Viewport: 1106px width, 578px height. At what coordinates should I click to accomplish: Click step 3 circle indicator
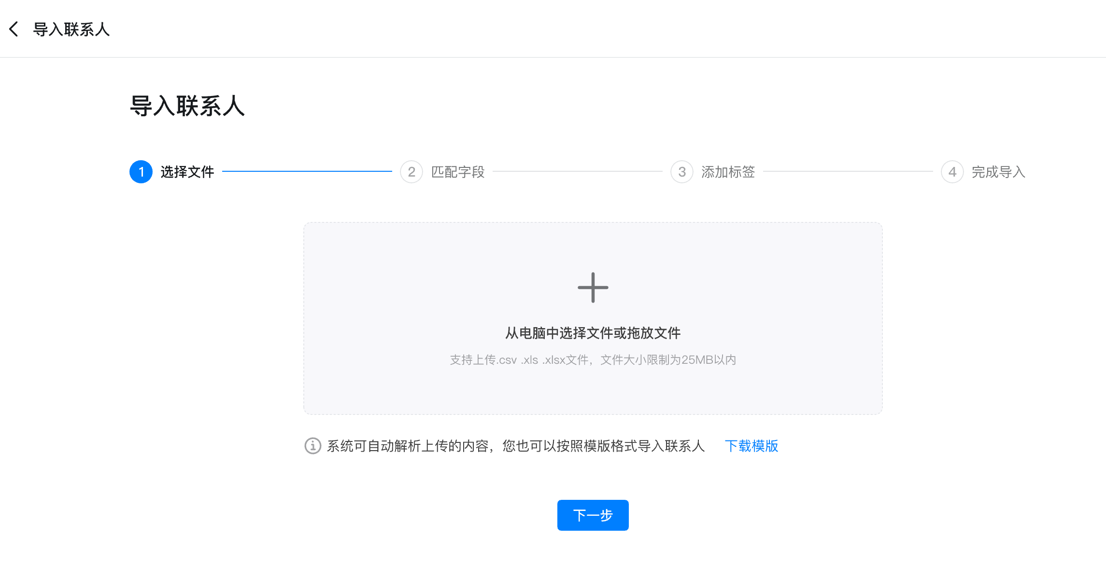point(682,172)
